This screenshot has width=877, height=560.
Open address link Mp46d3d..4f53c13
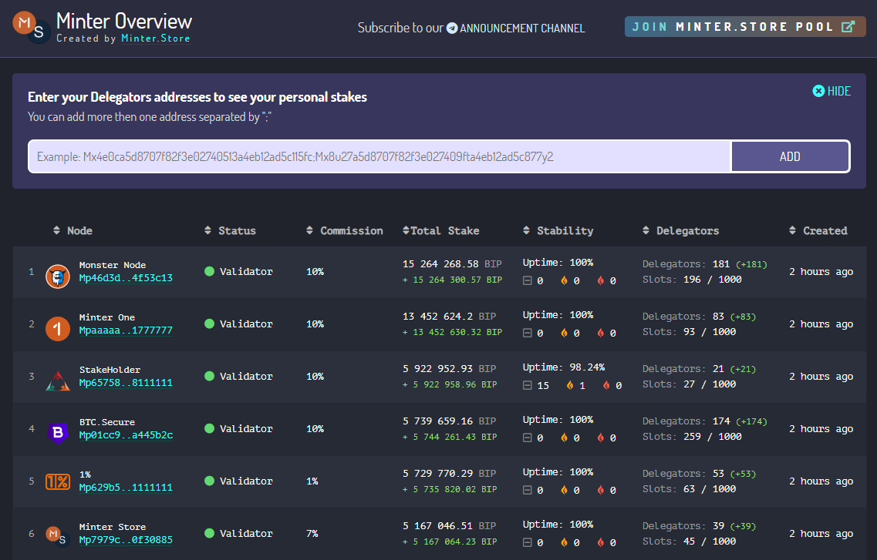pyautogui.click(x=126, y=278)
